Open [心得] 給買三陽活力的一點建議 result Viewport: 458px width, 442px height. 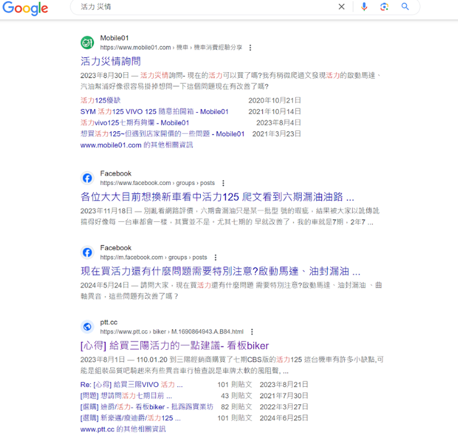[174, 346]
